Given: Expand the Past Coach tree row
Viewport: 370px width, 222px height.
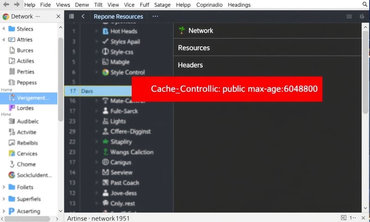Looking at the screenshot, I should 97,183.
